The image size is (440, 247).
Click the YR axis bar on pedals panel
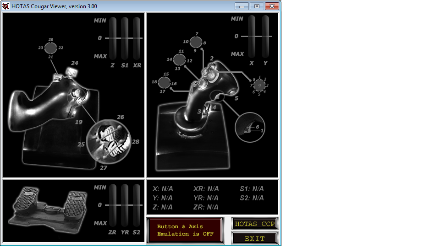click(x=125, y=205)
